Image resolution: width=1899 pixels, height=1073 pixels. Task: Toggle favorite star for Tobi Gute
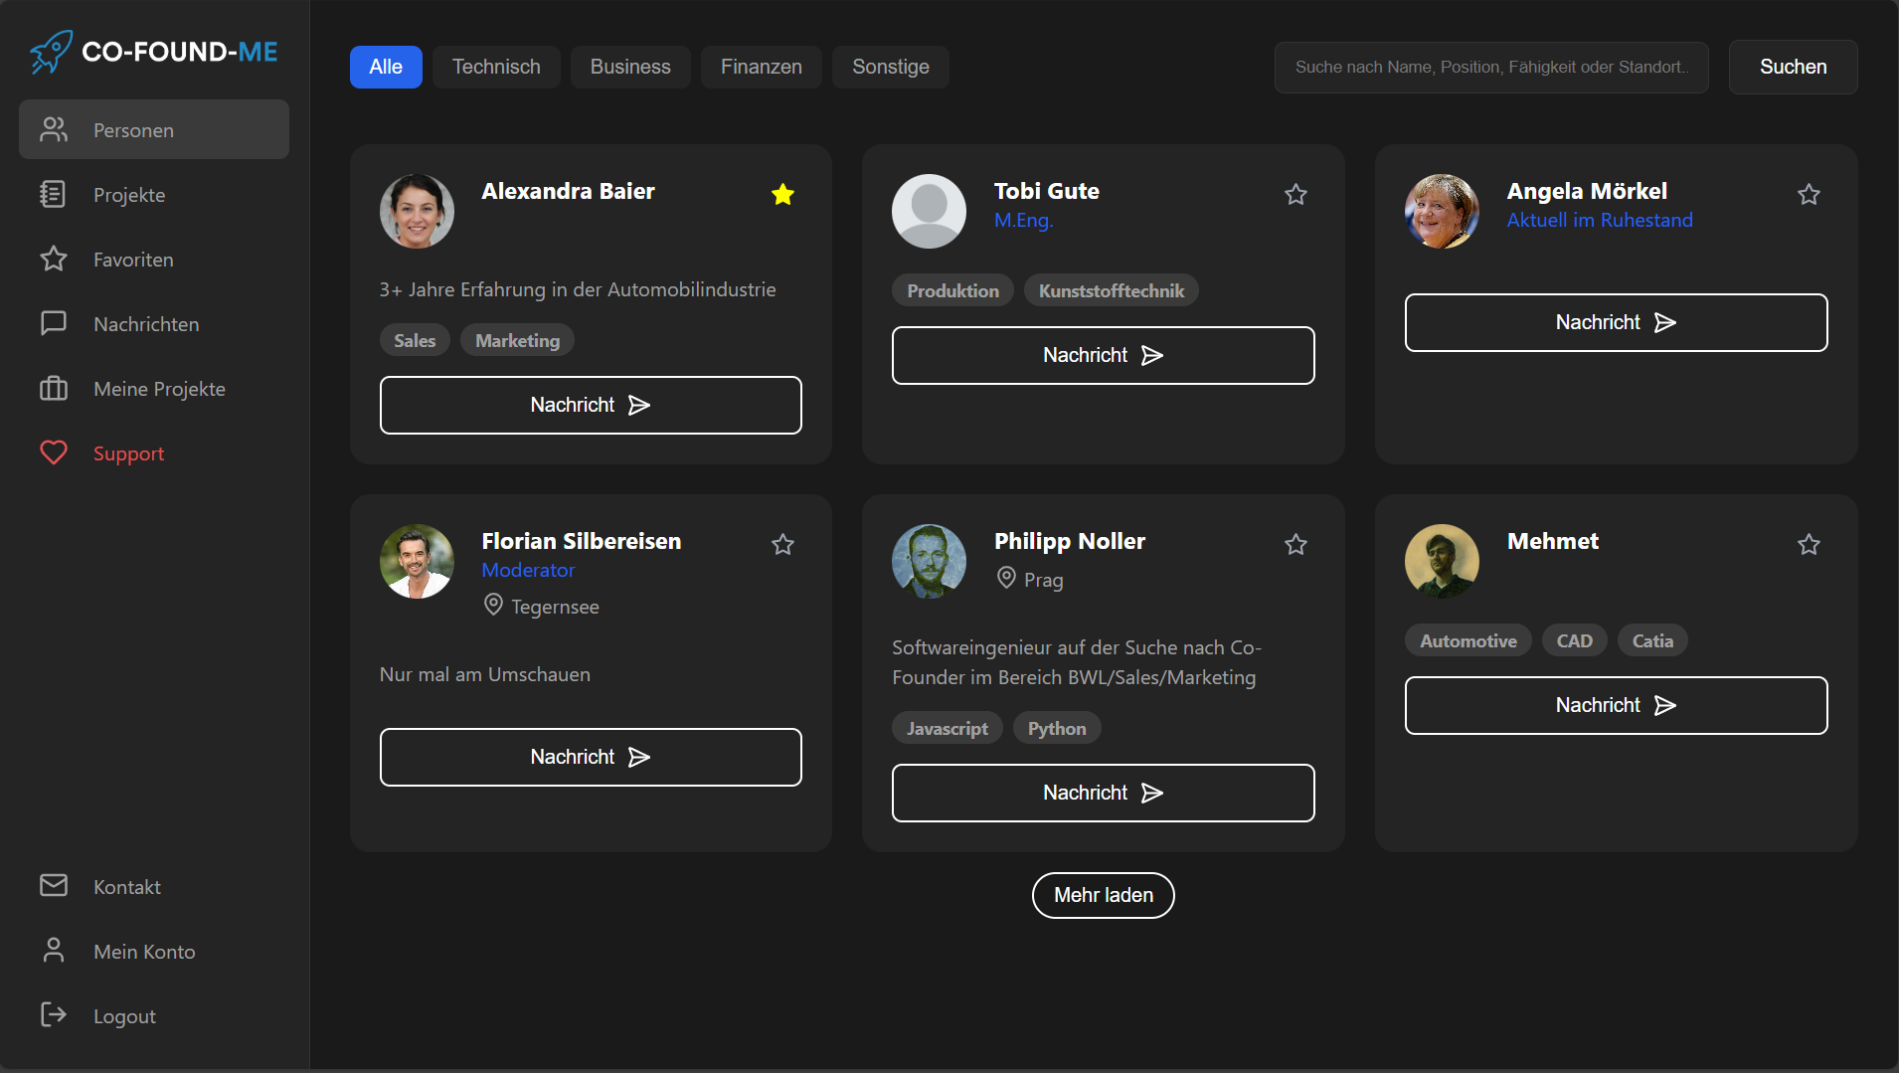1295,195
